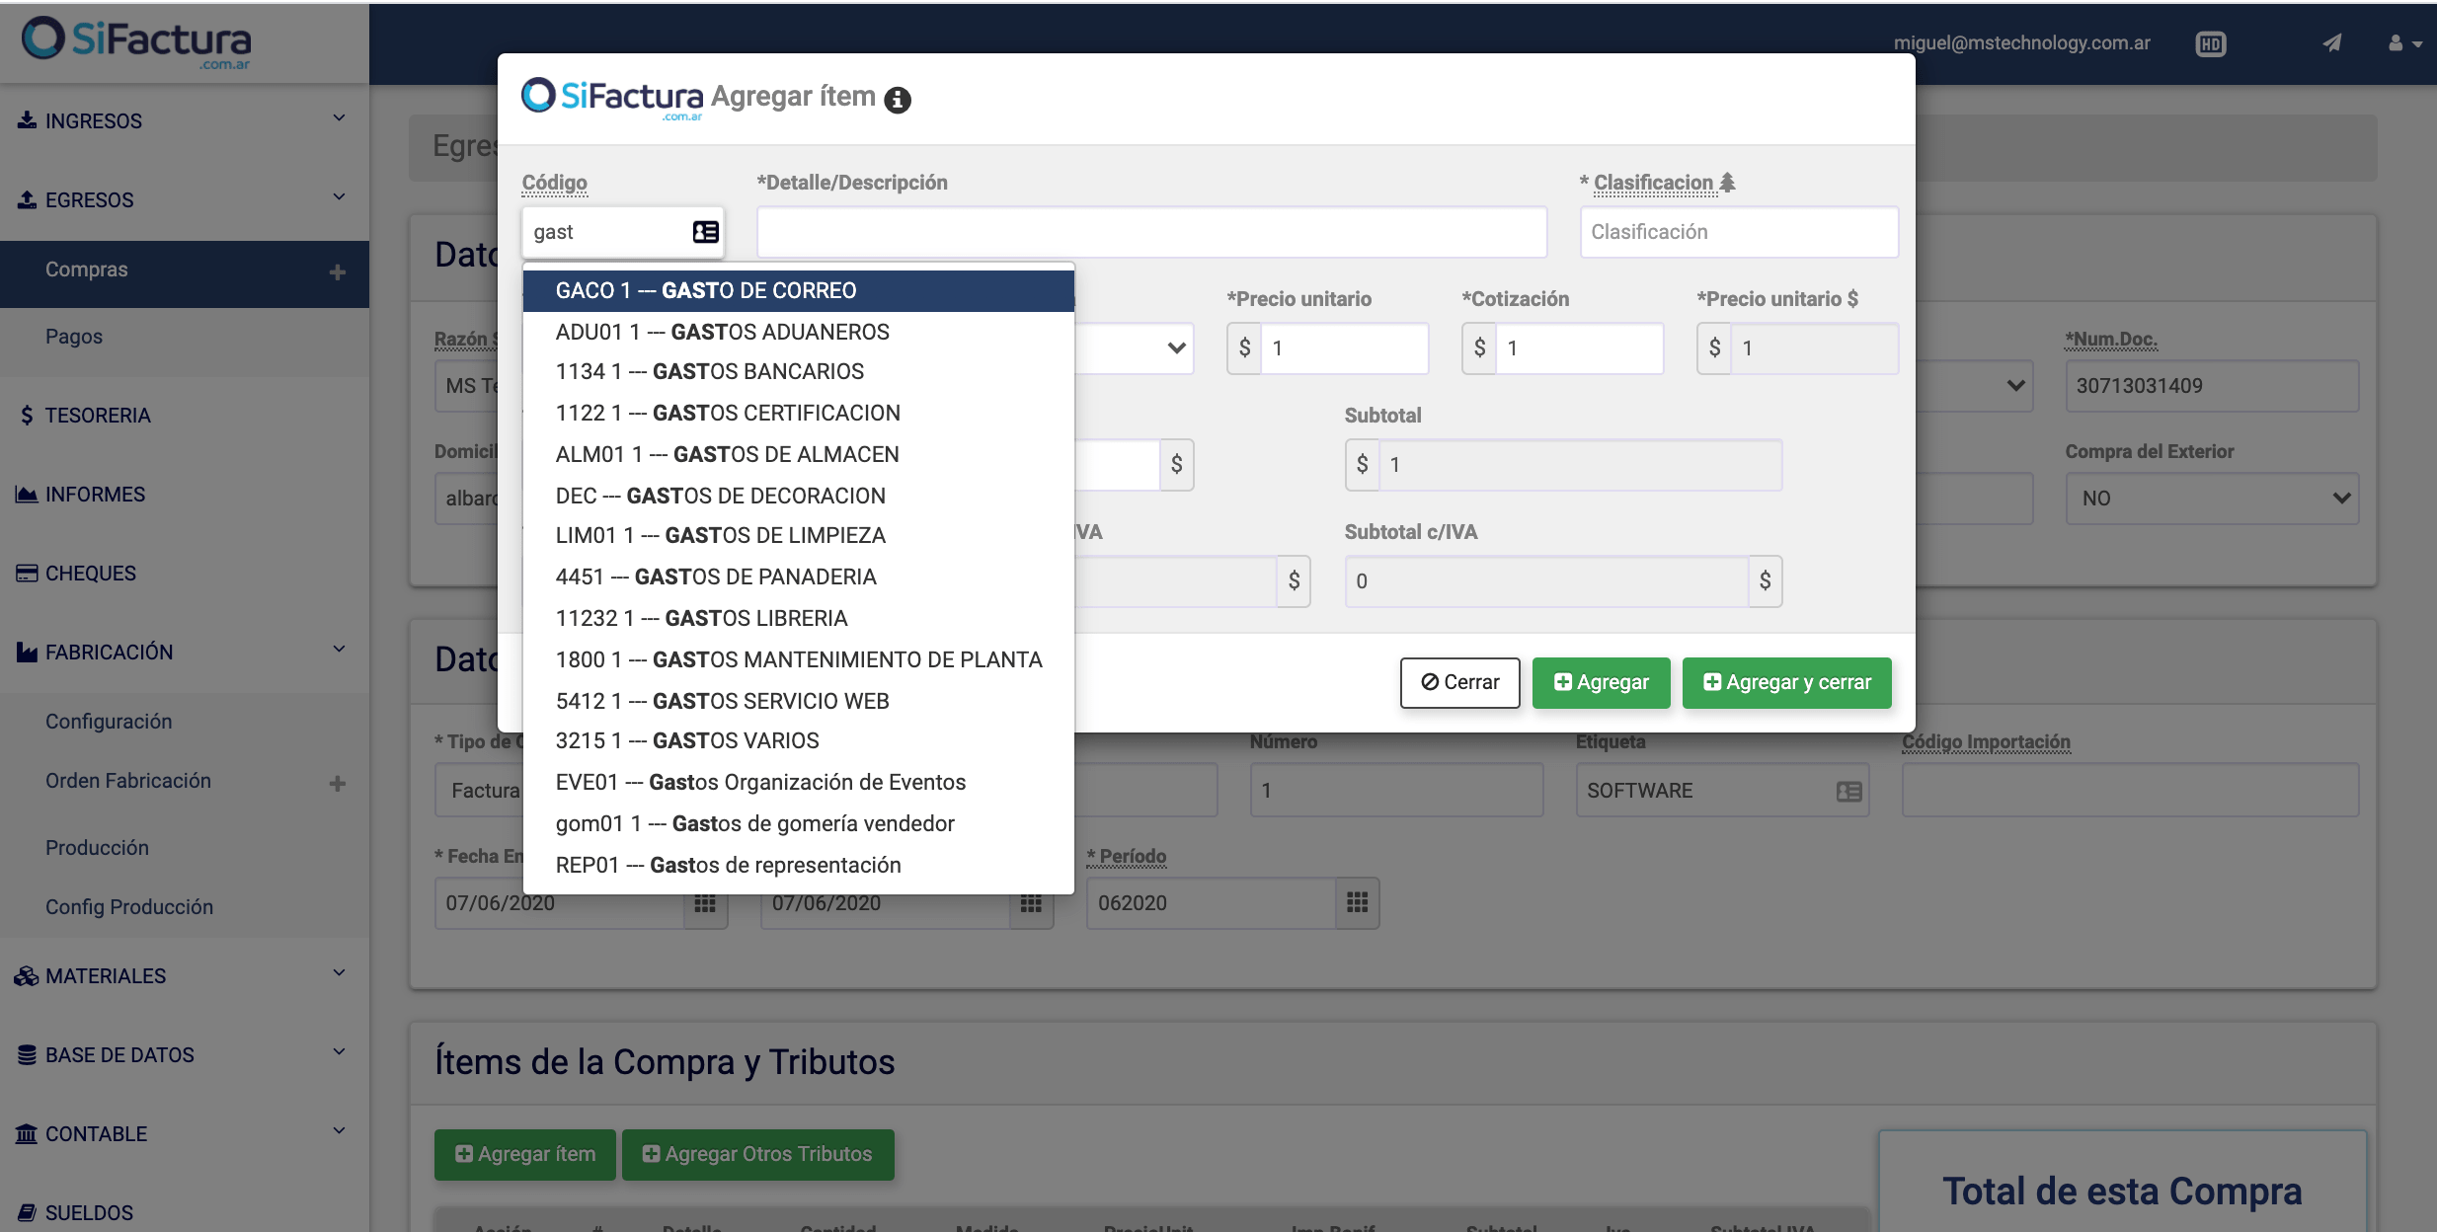Open the Período calendar grid icon
The width and height of the screenshot is (2437, 1232).
coord(1357,902)
